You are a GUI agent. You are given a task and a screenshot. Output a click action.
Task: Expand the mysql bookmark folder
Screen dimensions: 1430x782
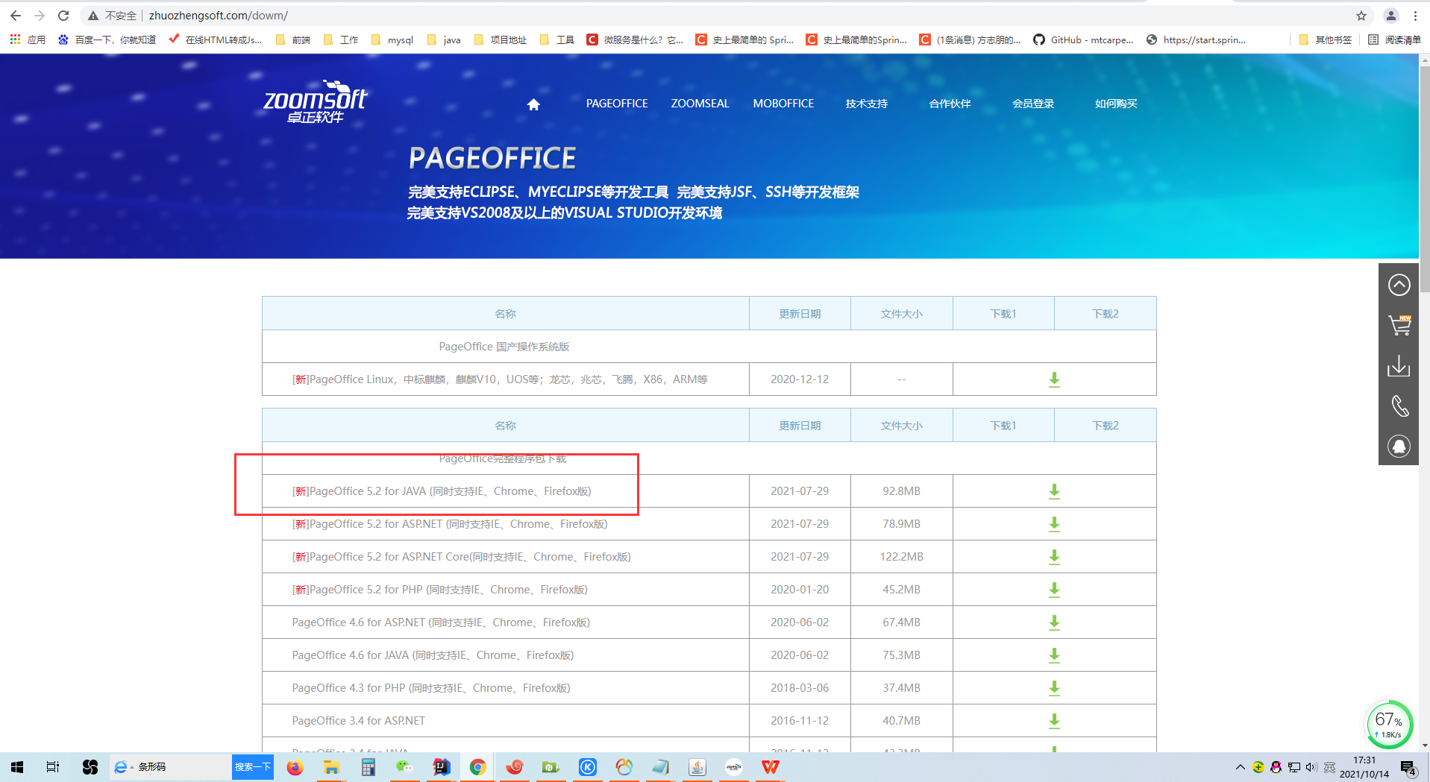click(x=392, y=40)
